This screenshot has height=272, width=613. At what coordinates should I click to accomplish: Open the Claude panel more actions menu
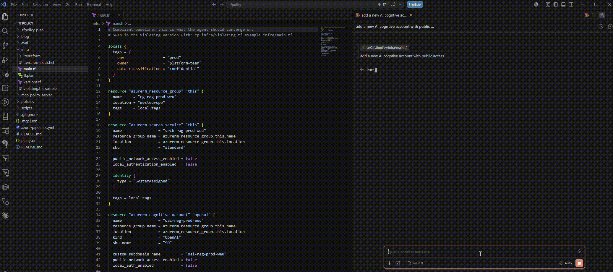point(609,15)
